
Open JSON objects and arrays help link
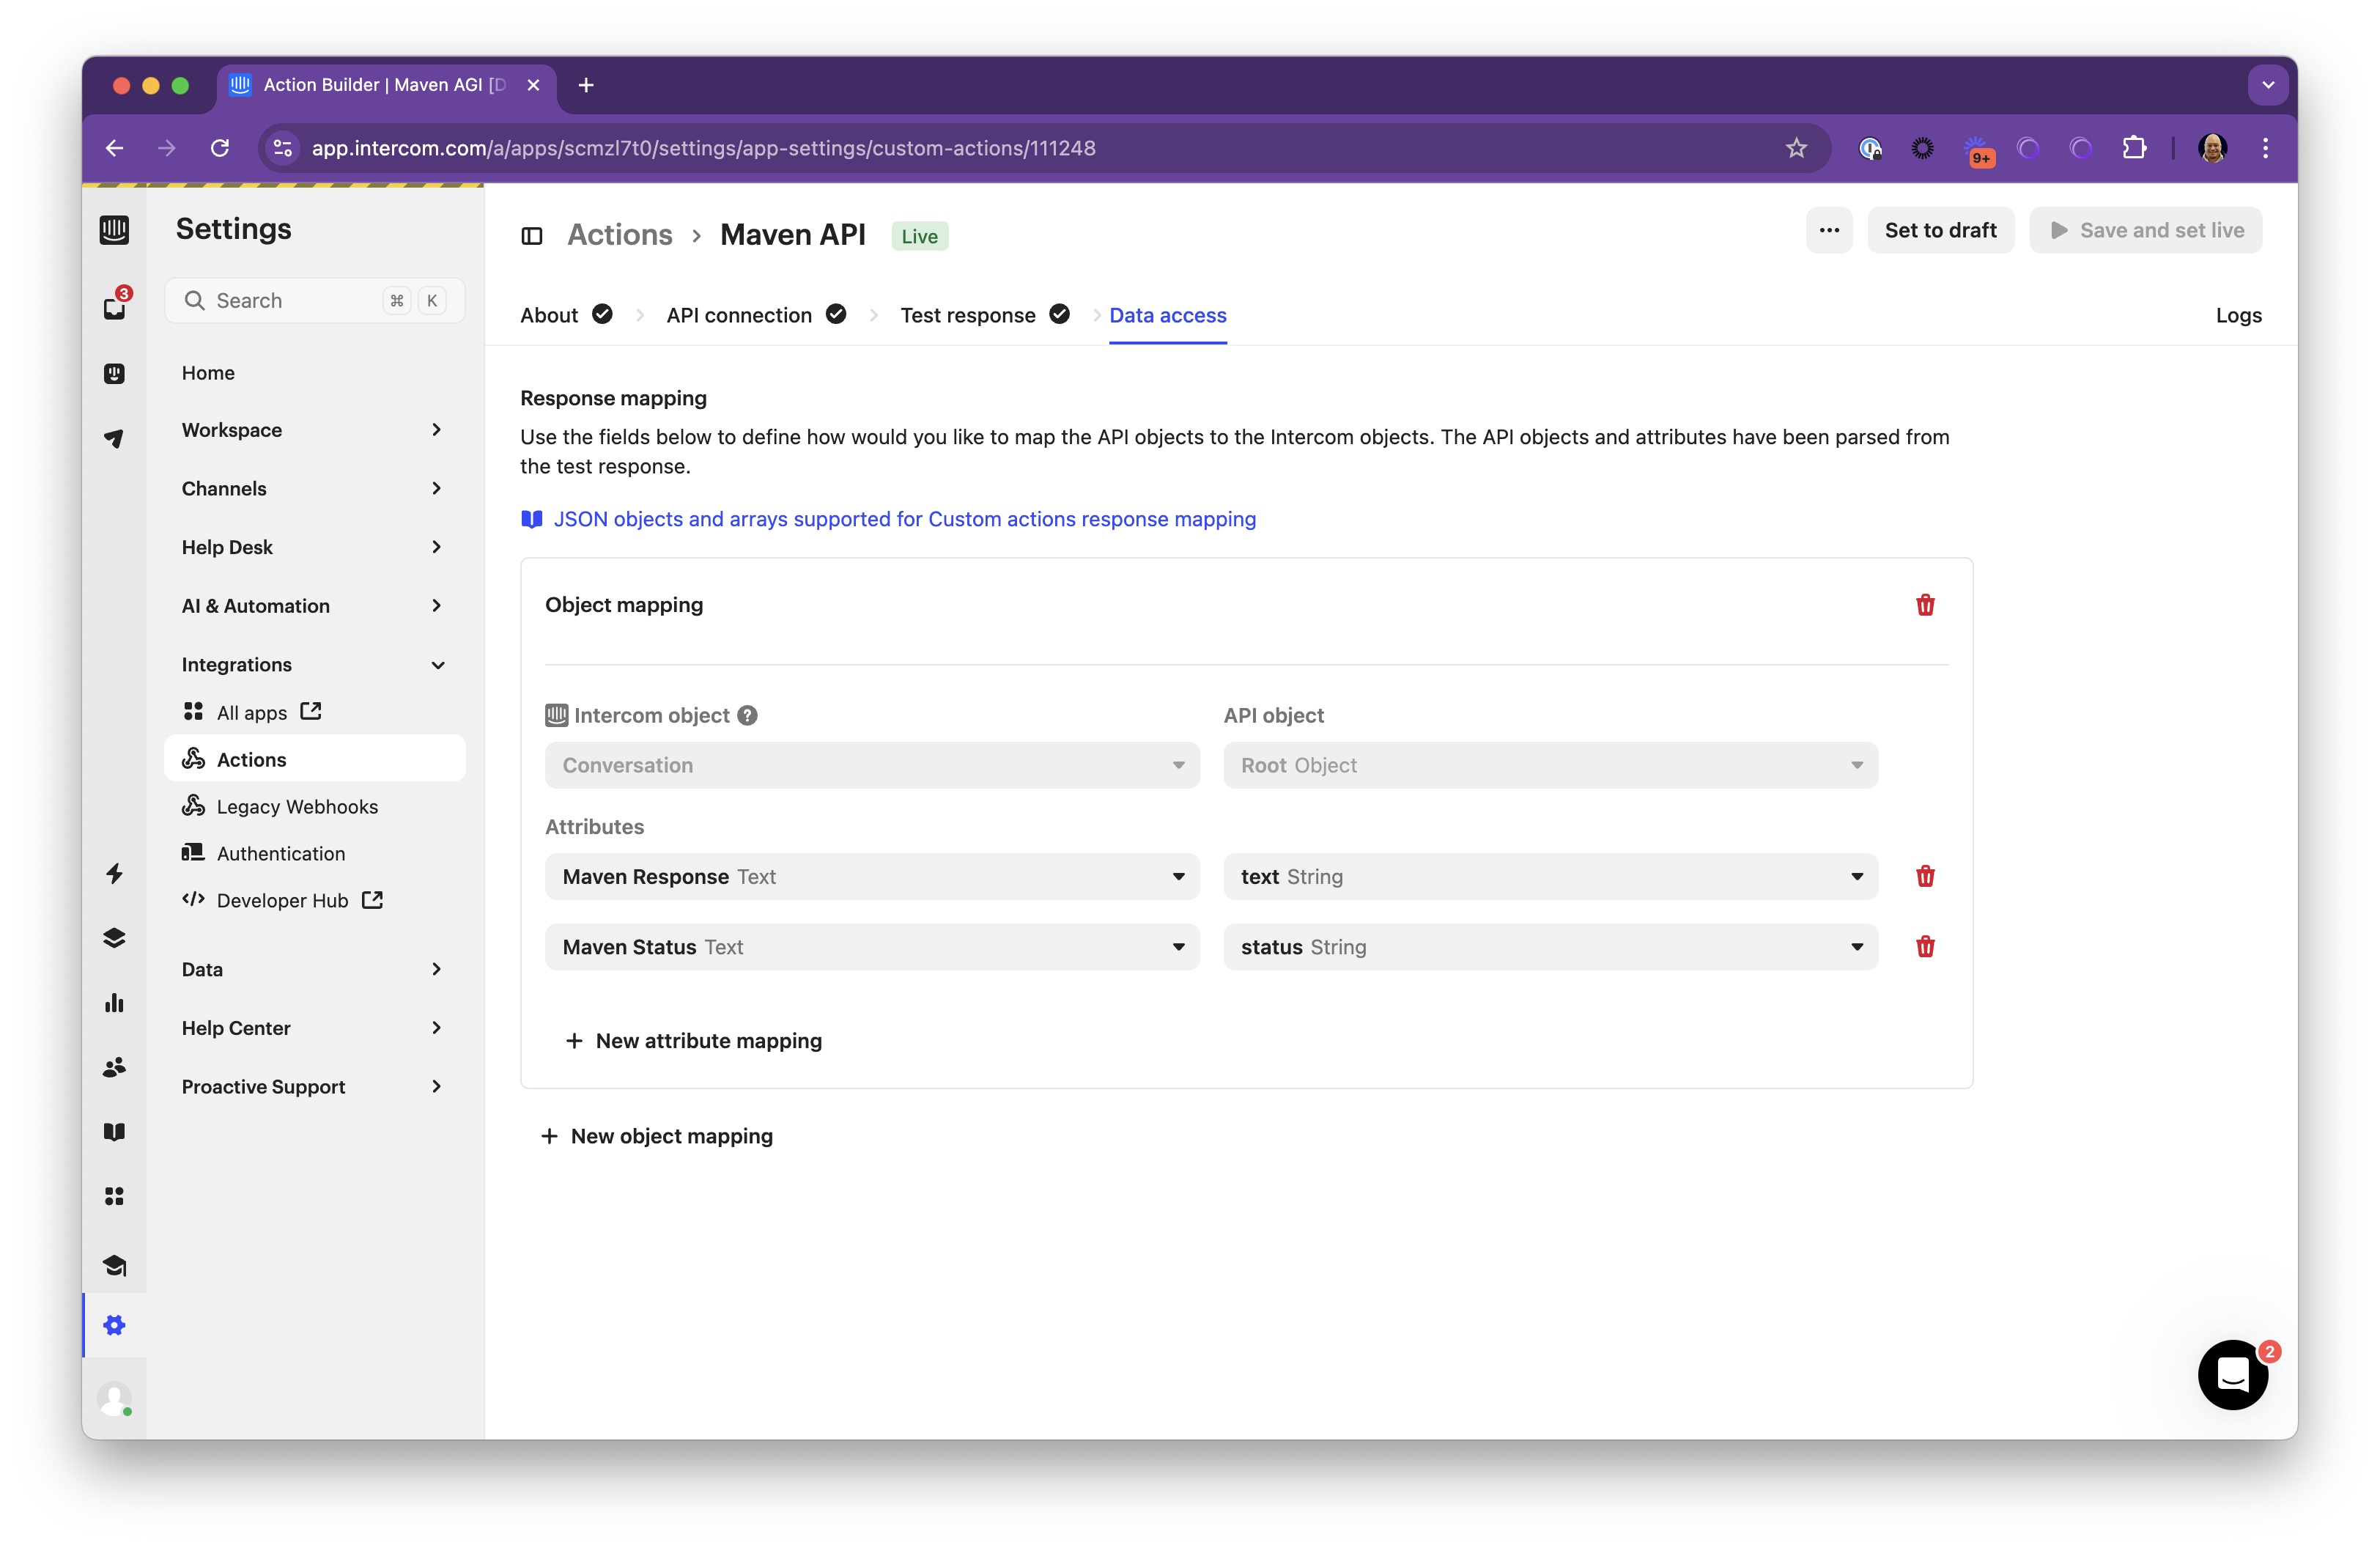[x=904, y=519]
